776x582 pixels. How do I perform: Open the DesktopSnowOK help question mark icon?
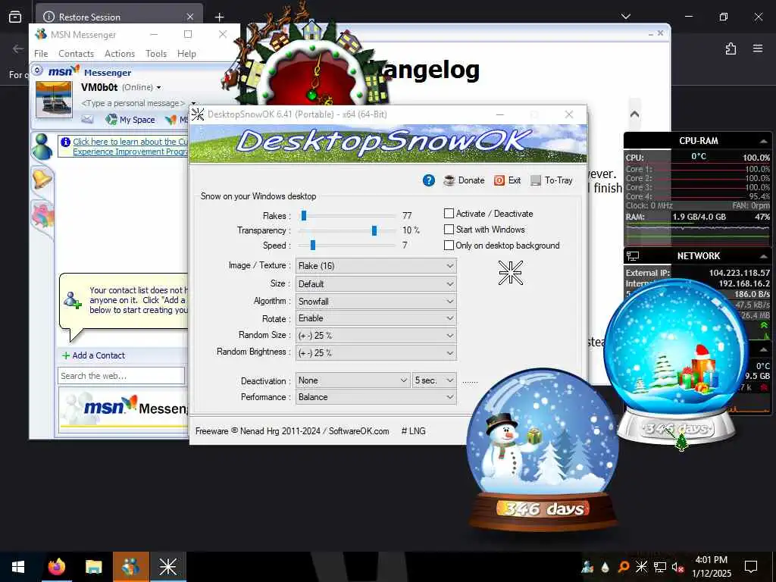[x=429, y=180]
